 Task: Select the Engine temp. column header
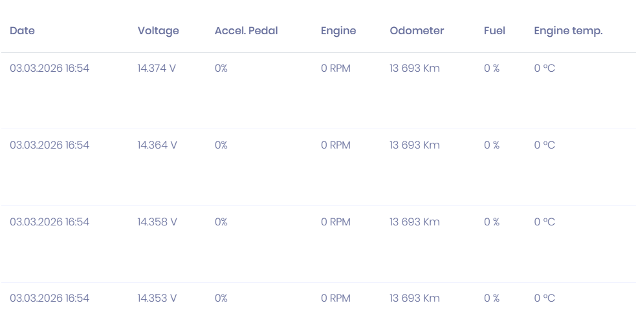coord(568,30)
